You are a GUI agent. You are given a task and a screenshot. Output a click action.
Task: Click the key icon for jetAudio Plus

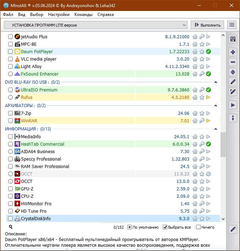tap(202, 37)
